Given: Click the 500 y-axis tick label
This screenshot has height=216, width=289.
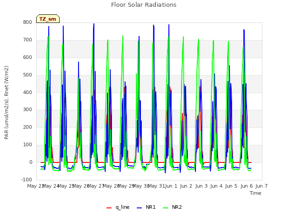Looking at the screenshot, I should pyautogui.click(x=28, y=75).
